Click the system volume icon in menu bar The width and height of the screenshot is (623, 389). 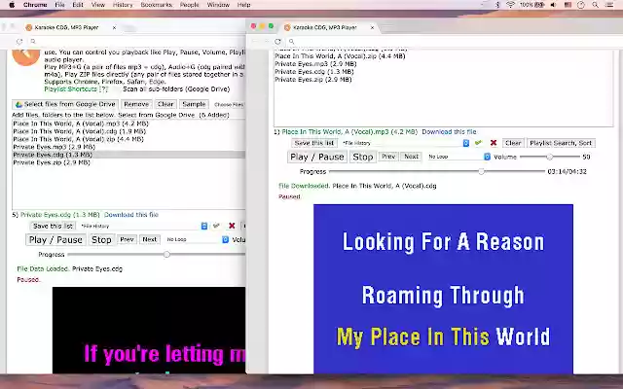tap(554, 5)
